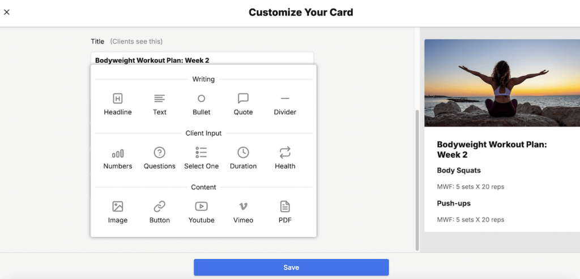Edit the card Title field

coord(202,59)
